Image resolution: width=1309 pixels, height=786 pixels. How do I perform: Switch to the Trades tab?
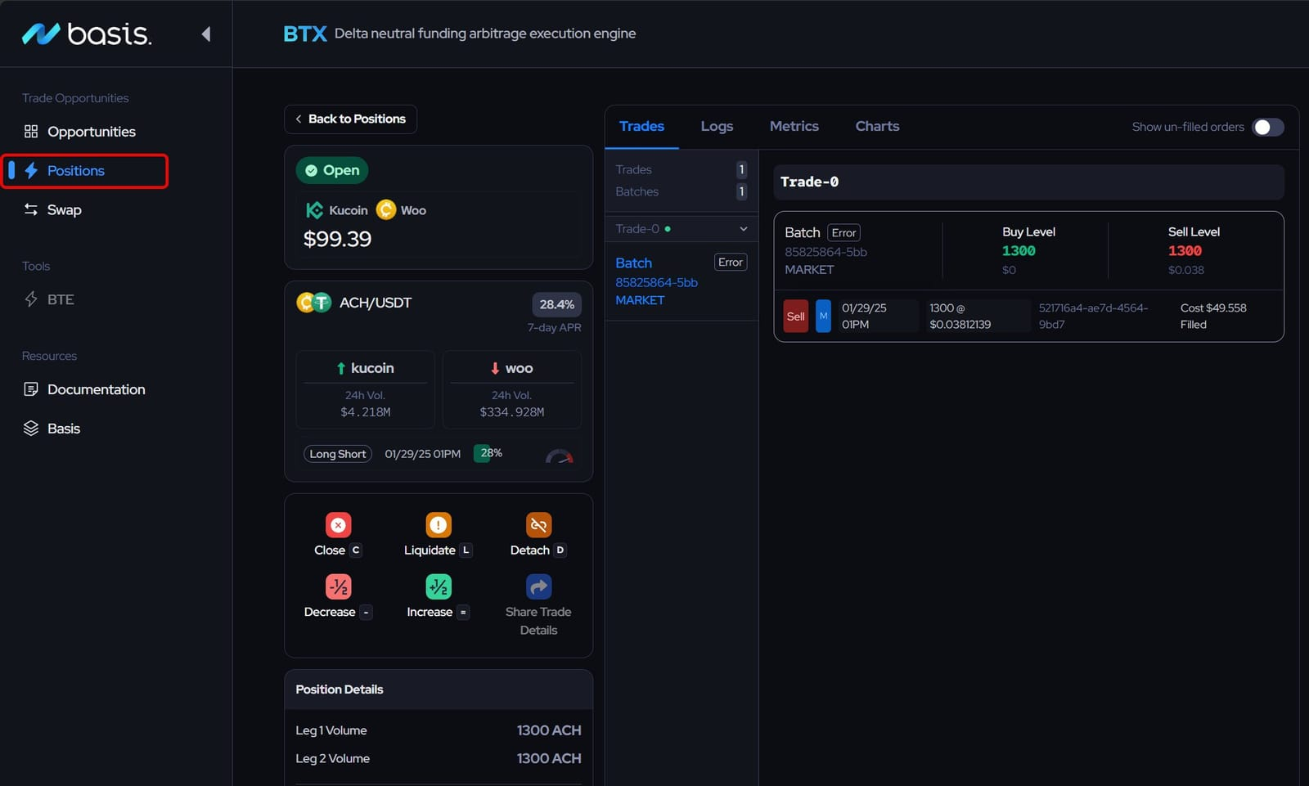[x=641, y=126]
